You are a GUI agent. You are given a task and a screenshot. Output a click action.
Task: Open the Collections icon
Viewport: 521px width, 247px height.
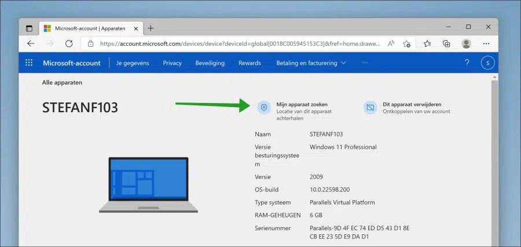click(446, 43)
